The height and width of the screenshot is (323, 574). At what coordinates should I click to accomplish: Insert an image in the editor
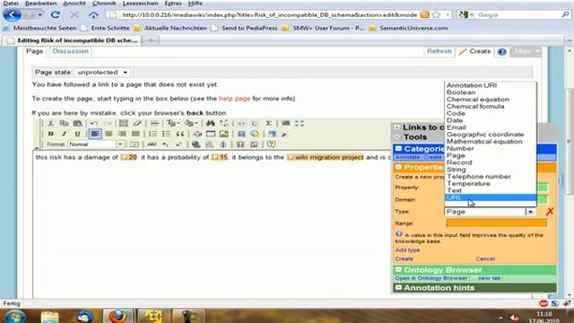(223, 134)
